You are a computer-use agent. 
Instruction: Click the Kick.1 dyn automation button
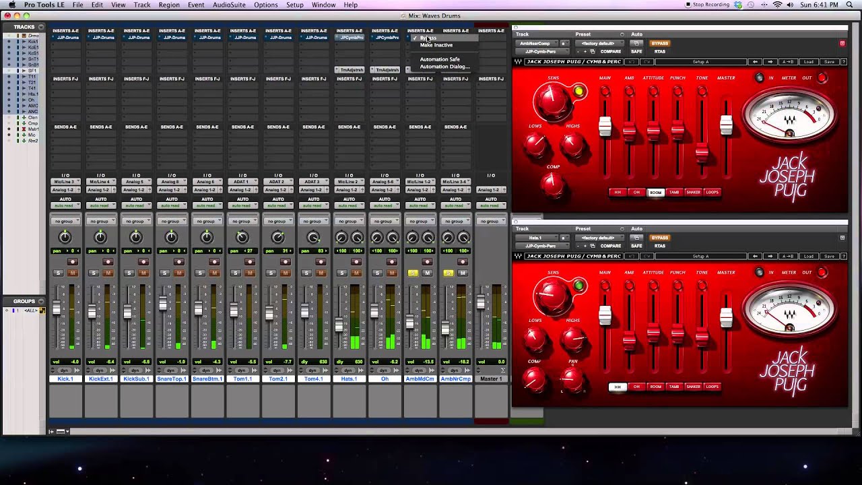65,370
